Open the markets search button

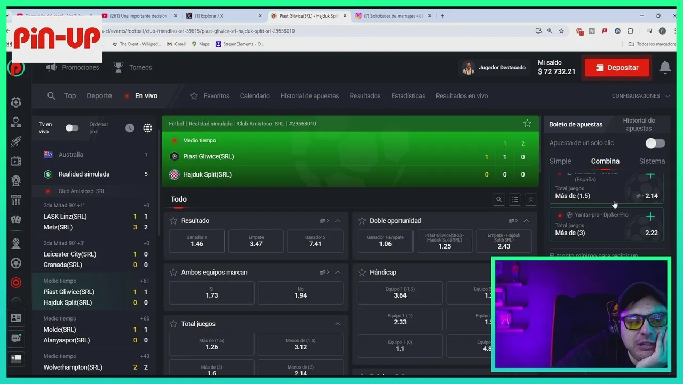pyautogui.click(x=499, y=199)
